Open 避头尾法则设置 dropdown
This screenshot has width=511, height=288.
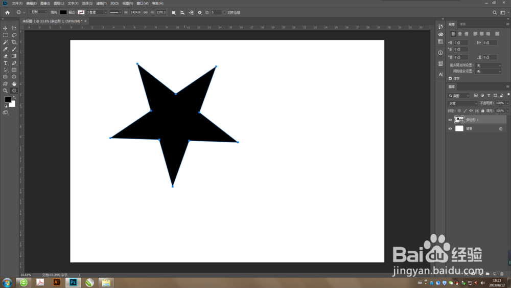coord(488,65)
